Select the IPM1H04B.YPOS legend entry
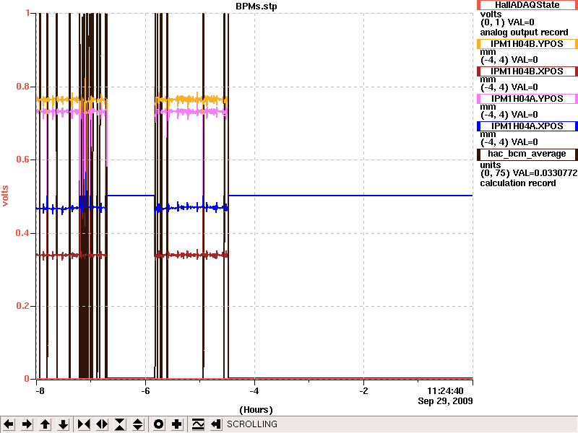This screenshot has height=433, width=578. (527, 44)
